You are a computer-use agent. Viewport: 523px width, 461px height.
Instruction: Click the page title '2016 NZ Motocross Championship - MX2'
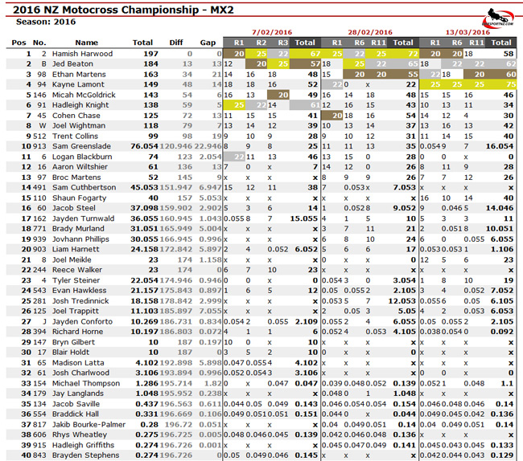tap(125, 9)
